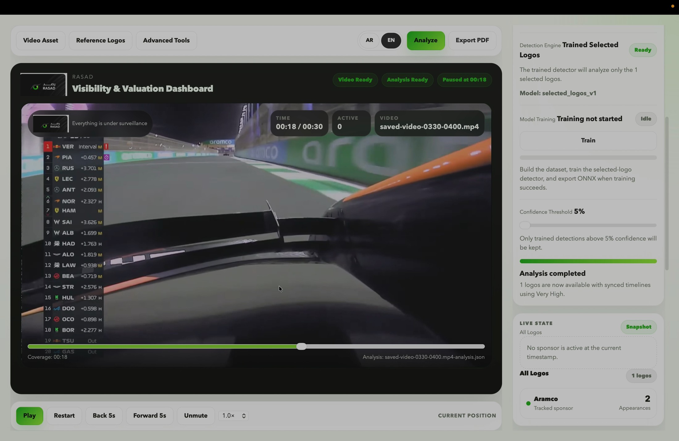Click the Idle training status badge
This screenshot has width=679, height=441.
[646, 119]
